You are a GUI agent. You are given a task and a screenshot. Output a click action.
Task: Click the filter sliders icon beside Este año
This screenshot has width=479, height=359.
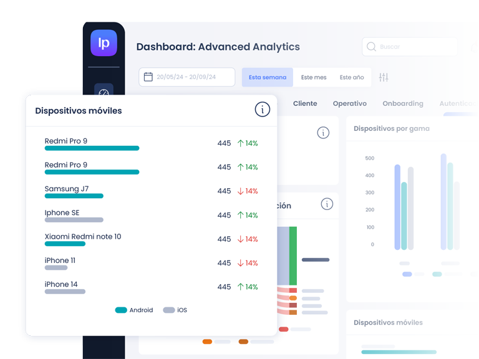[384, 77]
